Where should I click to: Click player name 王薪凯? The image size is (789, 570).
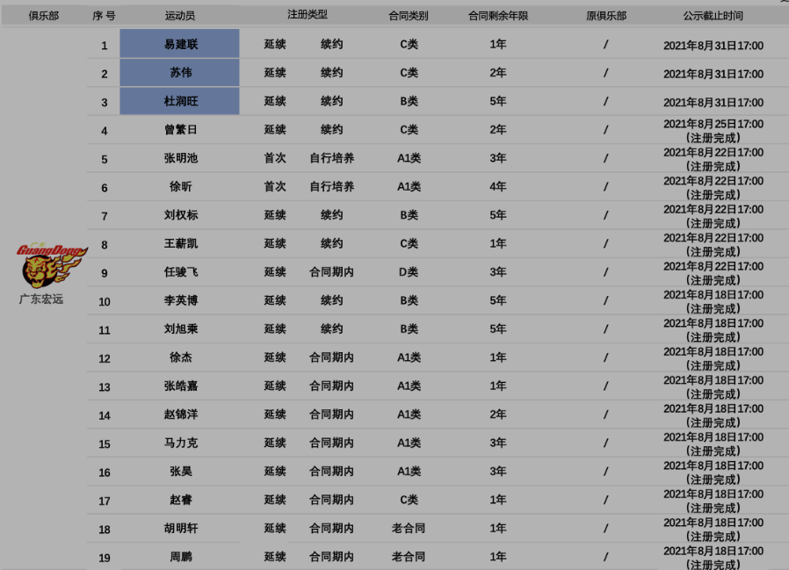[x=181, y=243]
